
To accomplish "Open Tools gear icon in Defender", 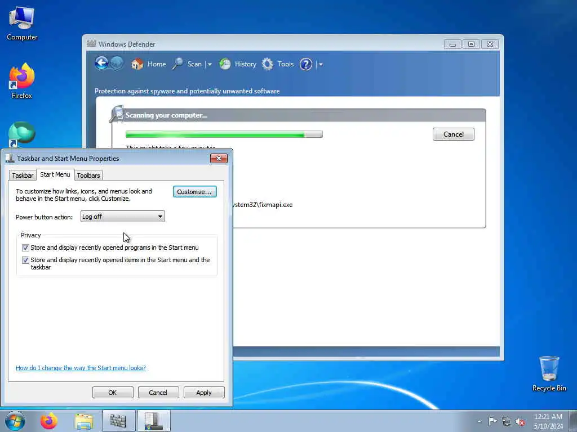I will 268,64.
